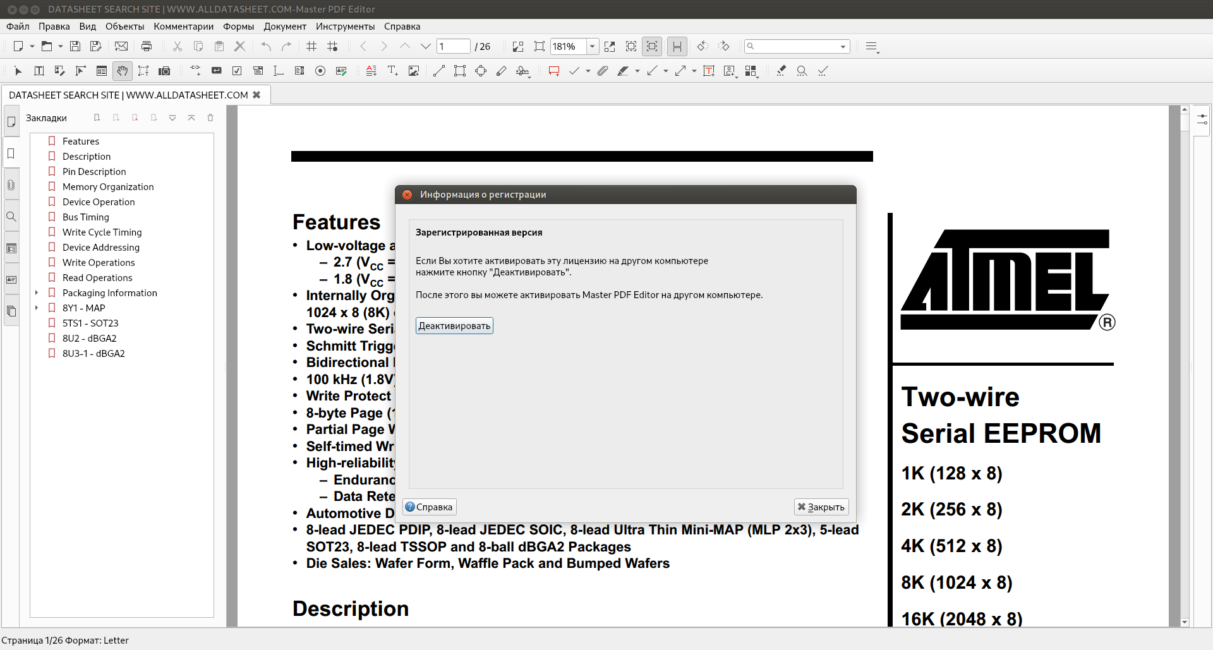Send the document by email icon

point(121,46)
